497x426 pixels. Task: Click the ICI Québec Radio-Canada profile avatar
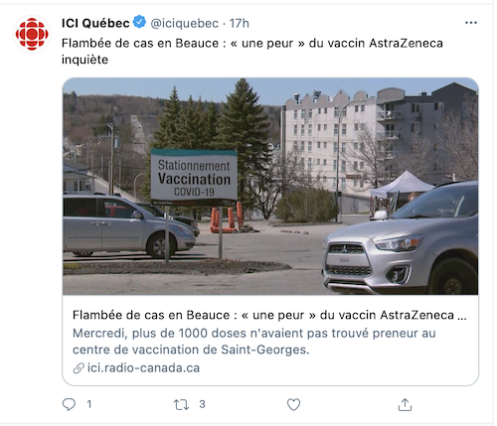pos(32,34)
